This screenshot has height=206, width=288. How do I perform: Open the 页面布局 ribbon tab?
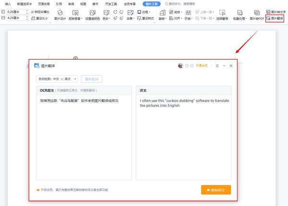click(44, 3)
